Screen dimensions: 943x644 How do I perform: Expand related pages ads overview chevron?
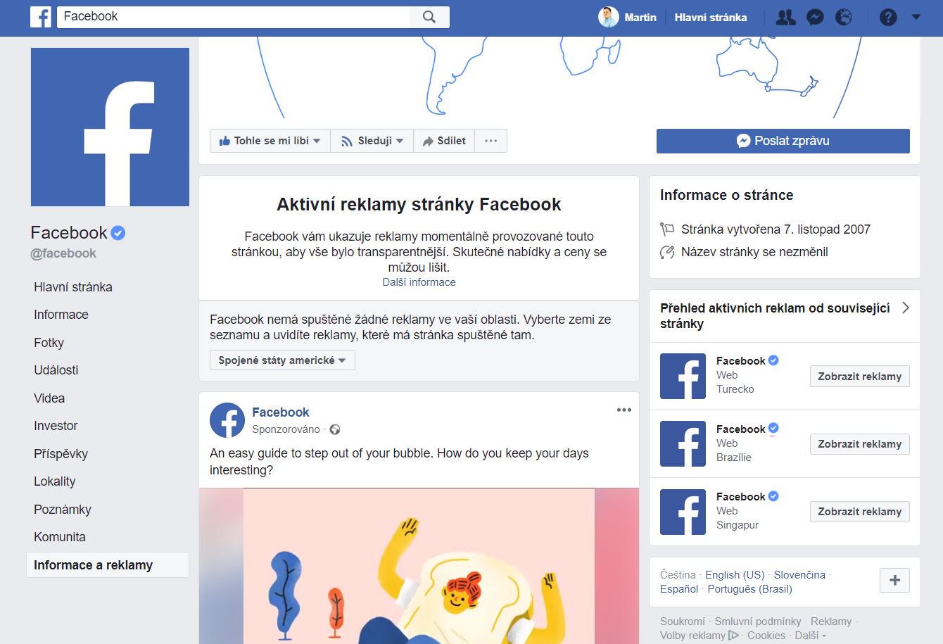(x=906, y=308)
